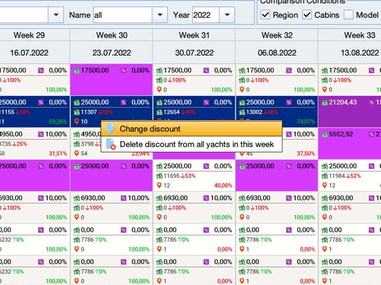The image size is (381, 285).
Task: Click location pin icon in Week 32 top cell
Action: coord(241,89)
